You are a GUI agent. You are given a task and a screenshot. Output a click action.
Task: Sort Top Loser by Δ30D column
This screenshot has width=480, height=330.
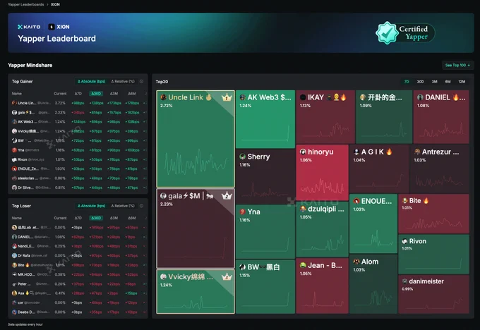[x=96, y=218]
